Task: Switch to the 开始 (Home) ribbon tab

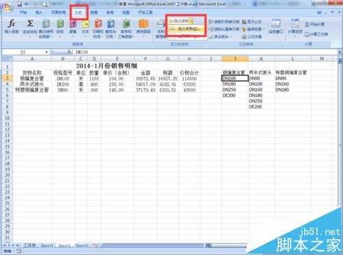Action: [x=23, y=12]
